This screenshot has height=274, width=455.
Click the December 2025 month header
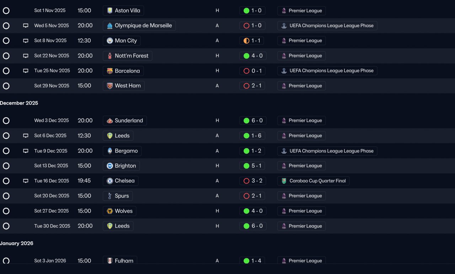coord(19,103)
